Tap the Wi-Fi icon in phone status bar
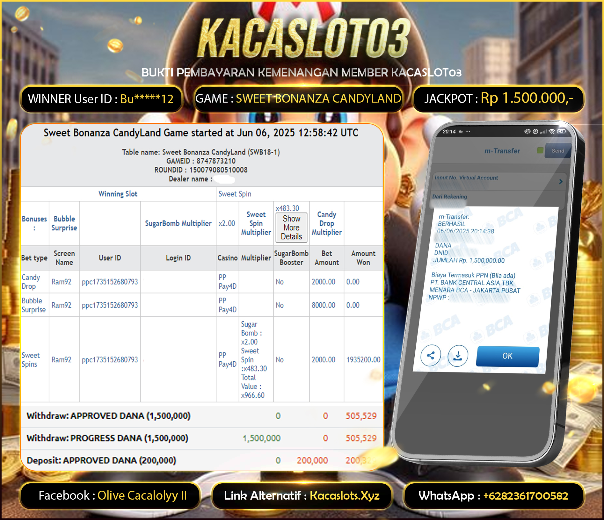Viewport: 604px width, 520px height. (x=551, y=131)
